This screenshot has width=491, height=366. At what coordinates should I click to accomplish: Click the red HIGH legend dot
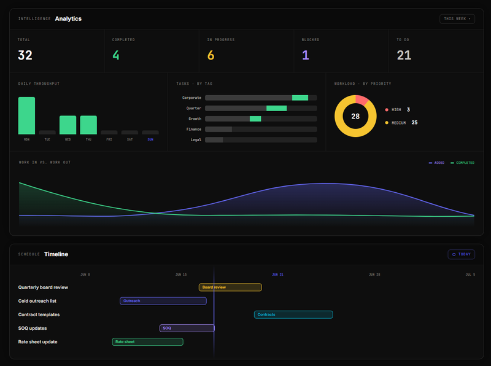click(x=387, y=110)
